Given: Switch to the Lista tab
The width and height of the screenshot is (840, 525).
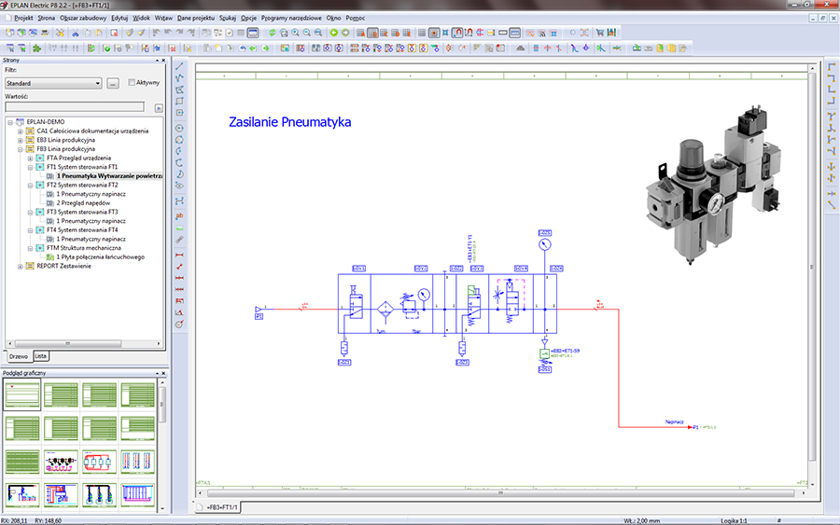Looking at the screenshot, I should click(41, 356).
